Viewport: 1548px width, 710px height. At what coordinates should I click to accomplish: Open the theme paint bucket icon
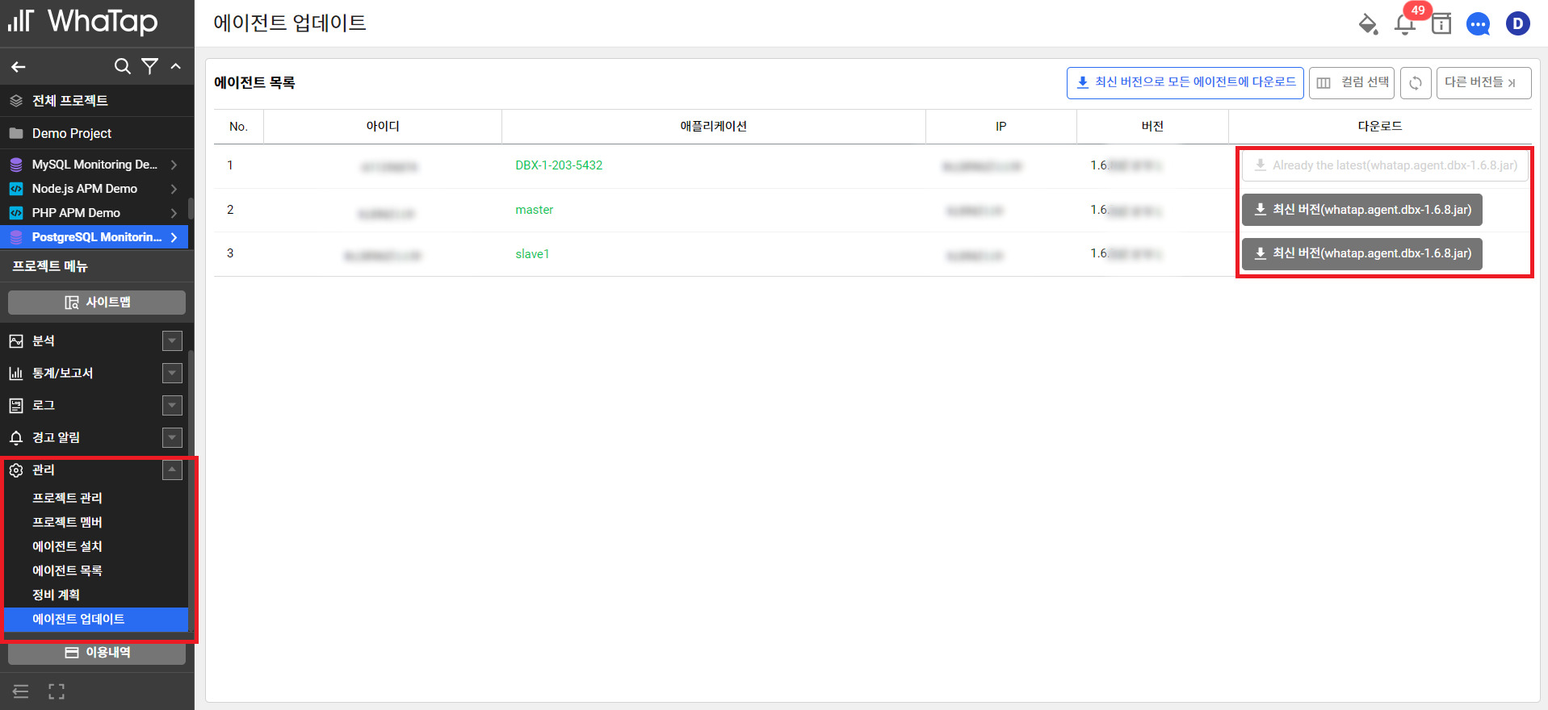tap(1368, 24)
